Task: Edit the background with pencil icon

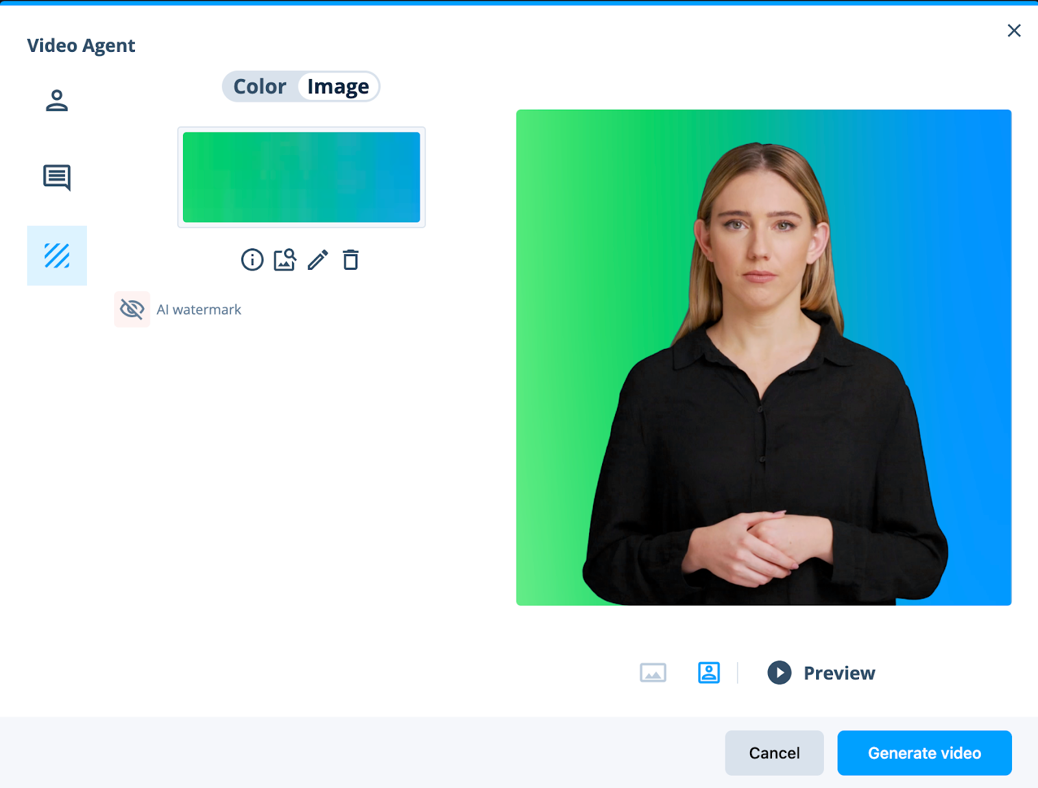Action: 318,260
